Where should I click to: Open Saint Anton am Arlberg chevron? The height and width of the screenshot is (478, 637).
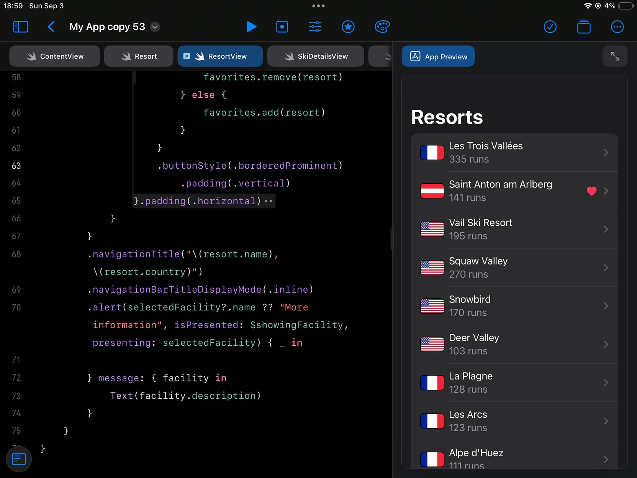pos(606,191)
